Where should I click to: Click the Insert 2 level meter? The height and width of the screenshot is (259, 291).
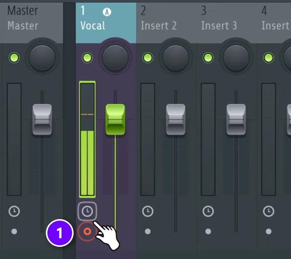148,139
